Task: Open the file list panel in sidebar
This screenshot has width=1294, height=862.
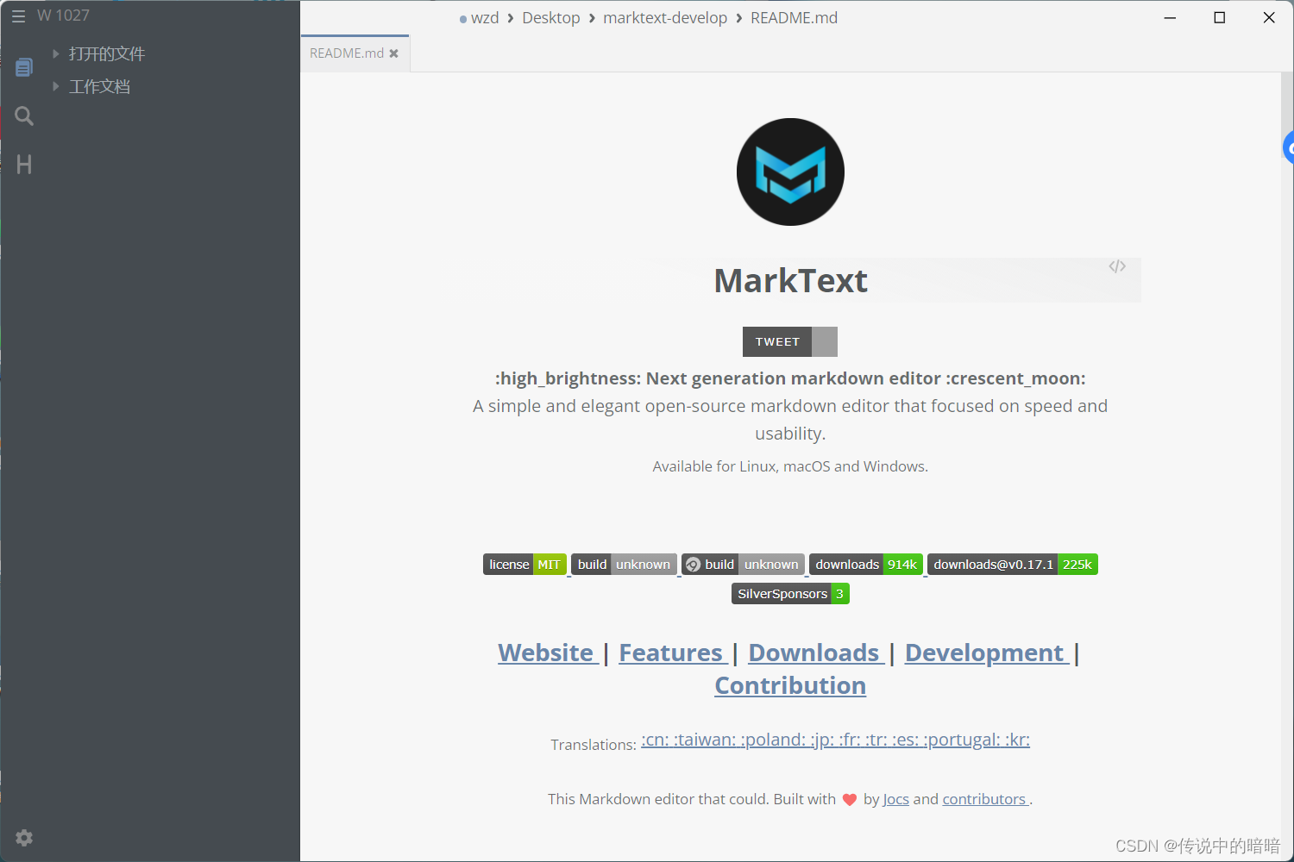Action: point(23,66)
